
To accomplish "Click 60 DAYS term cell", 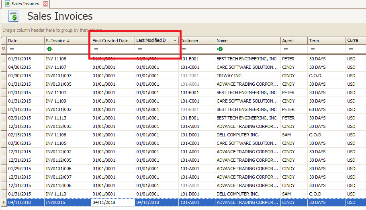I will pos(326,109).
